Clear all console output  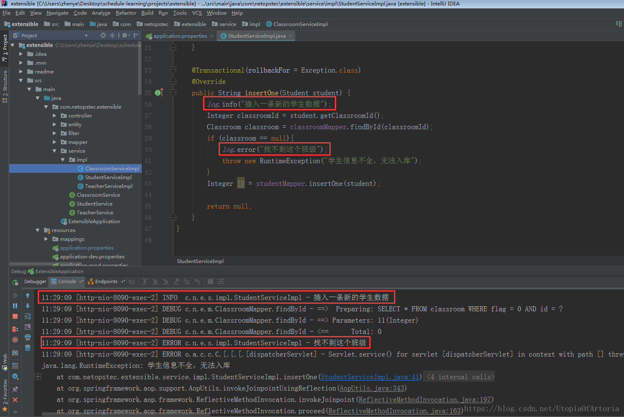[28, 348]
